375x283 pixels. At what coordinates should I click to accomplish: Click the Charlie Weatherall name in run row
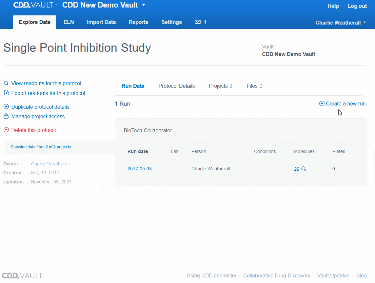click(x=210, y=169)
